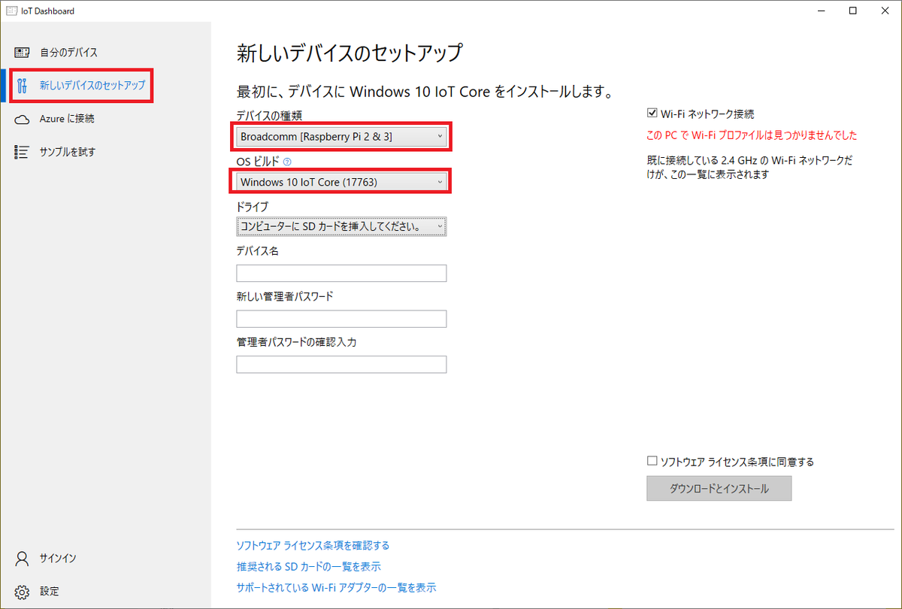Image resolution: width=902 pixels, height=609 pixels.
Task: Click the サンプルを試す list icon
Action: 22,152
